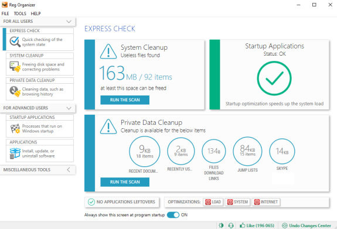Select the System Cleanup broom icon
The height and width of the screenshot is (229, 337).
click(x=15, y=67)
